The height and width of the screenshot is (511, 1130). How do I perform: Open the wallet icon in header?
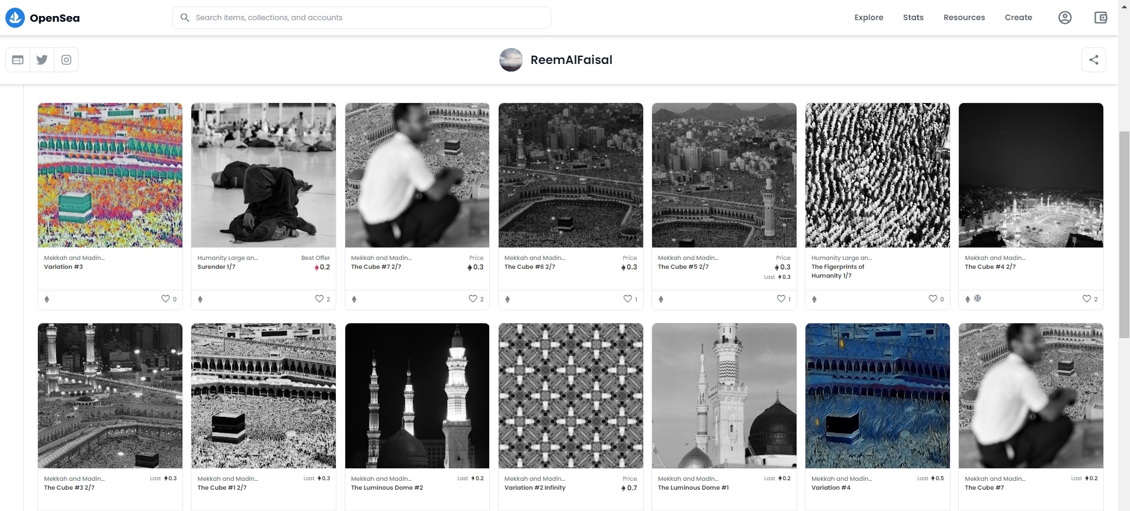[1100, 18]
